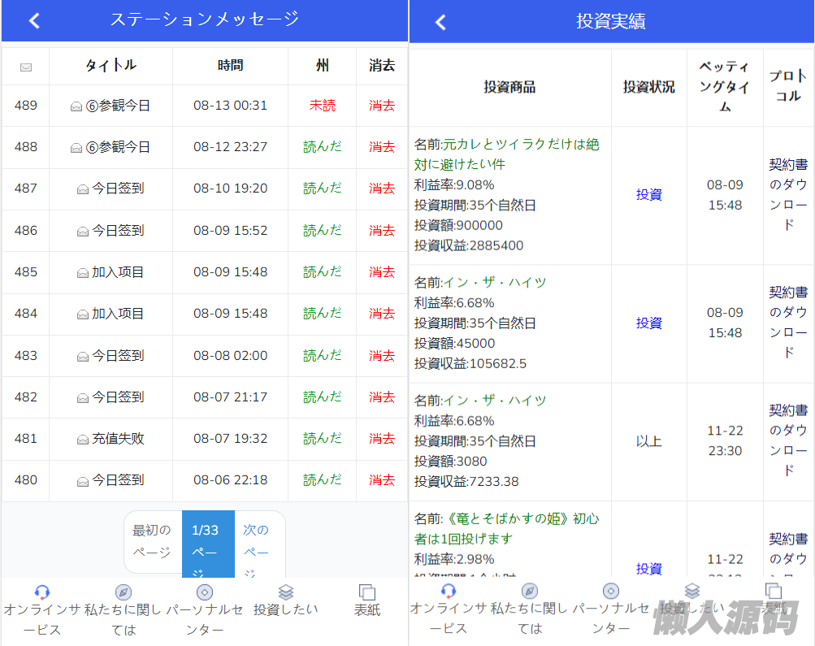Click 投資 status of 900000 investment
This screenshot has height=646, width=815.
click(648, 195)
